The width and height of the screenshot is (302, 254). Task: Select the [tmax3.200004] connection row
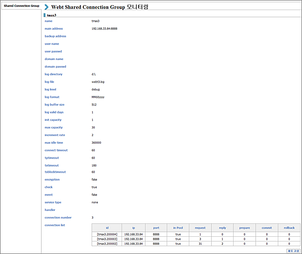click(x=107, y=234)
